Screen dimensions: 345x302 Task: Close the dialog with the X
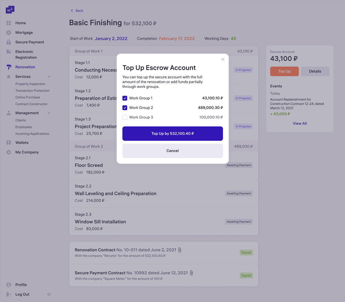pos(223,59)
